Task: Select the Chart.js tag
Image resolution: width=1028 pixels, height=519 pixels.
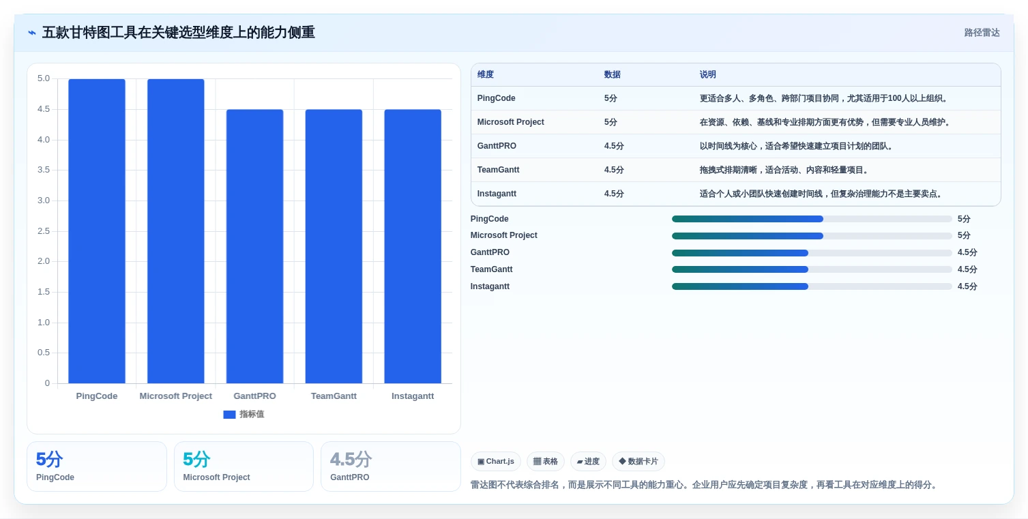Action: [496, 462]
